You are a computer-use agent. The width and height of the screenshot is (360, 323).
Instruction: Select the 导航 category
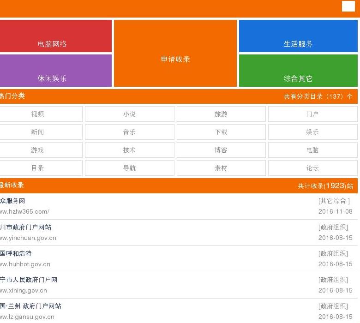point(130,168)
